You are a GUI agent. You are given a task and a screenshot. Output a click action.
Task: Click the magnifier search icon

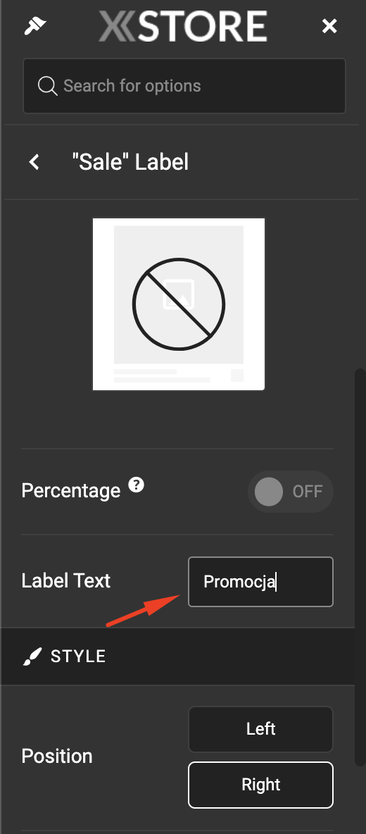click(47, 86)
